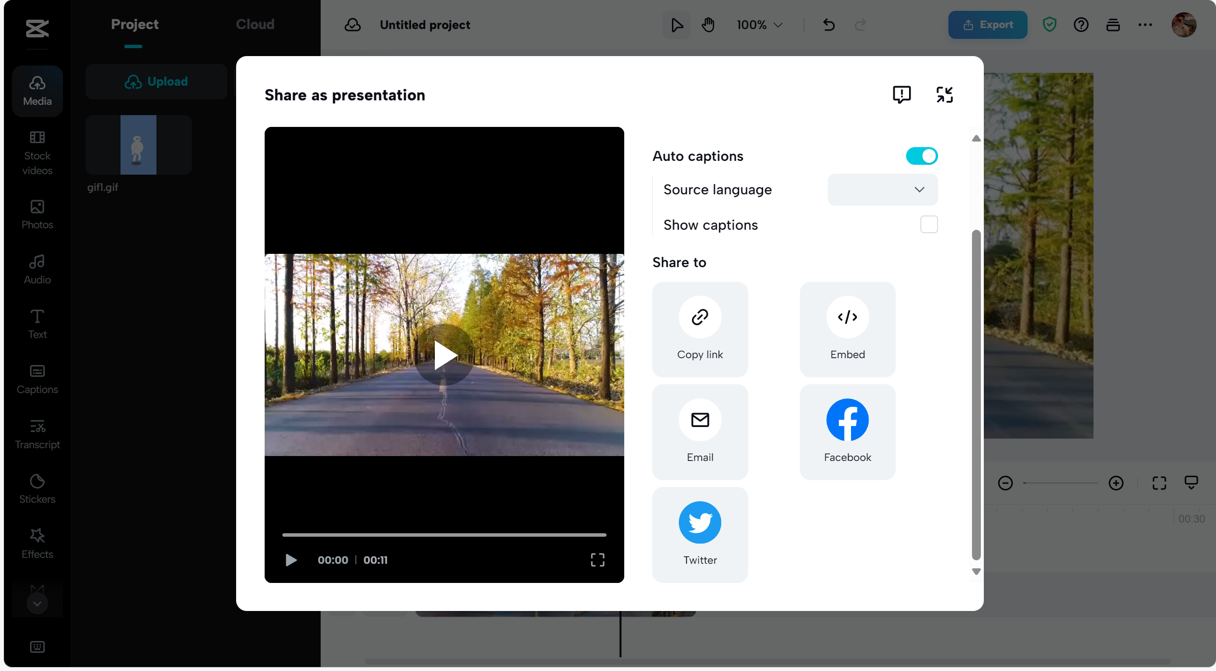Open the Source language dropdown
This screenshot has width=1216, height=671.
(x=882, y=189)
